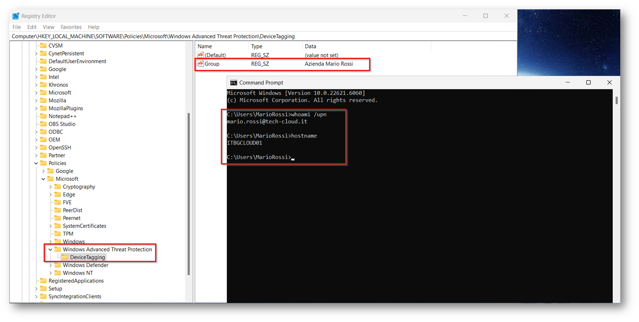The image size is (639, 322).
Task: Click the Cryptography folder icon
Action: pyautogui.click(x=58, y=187)
